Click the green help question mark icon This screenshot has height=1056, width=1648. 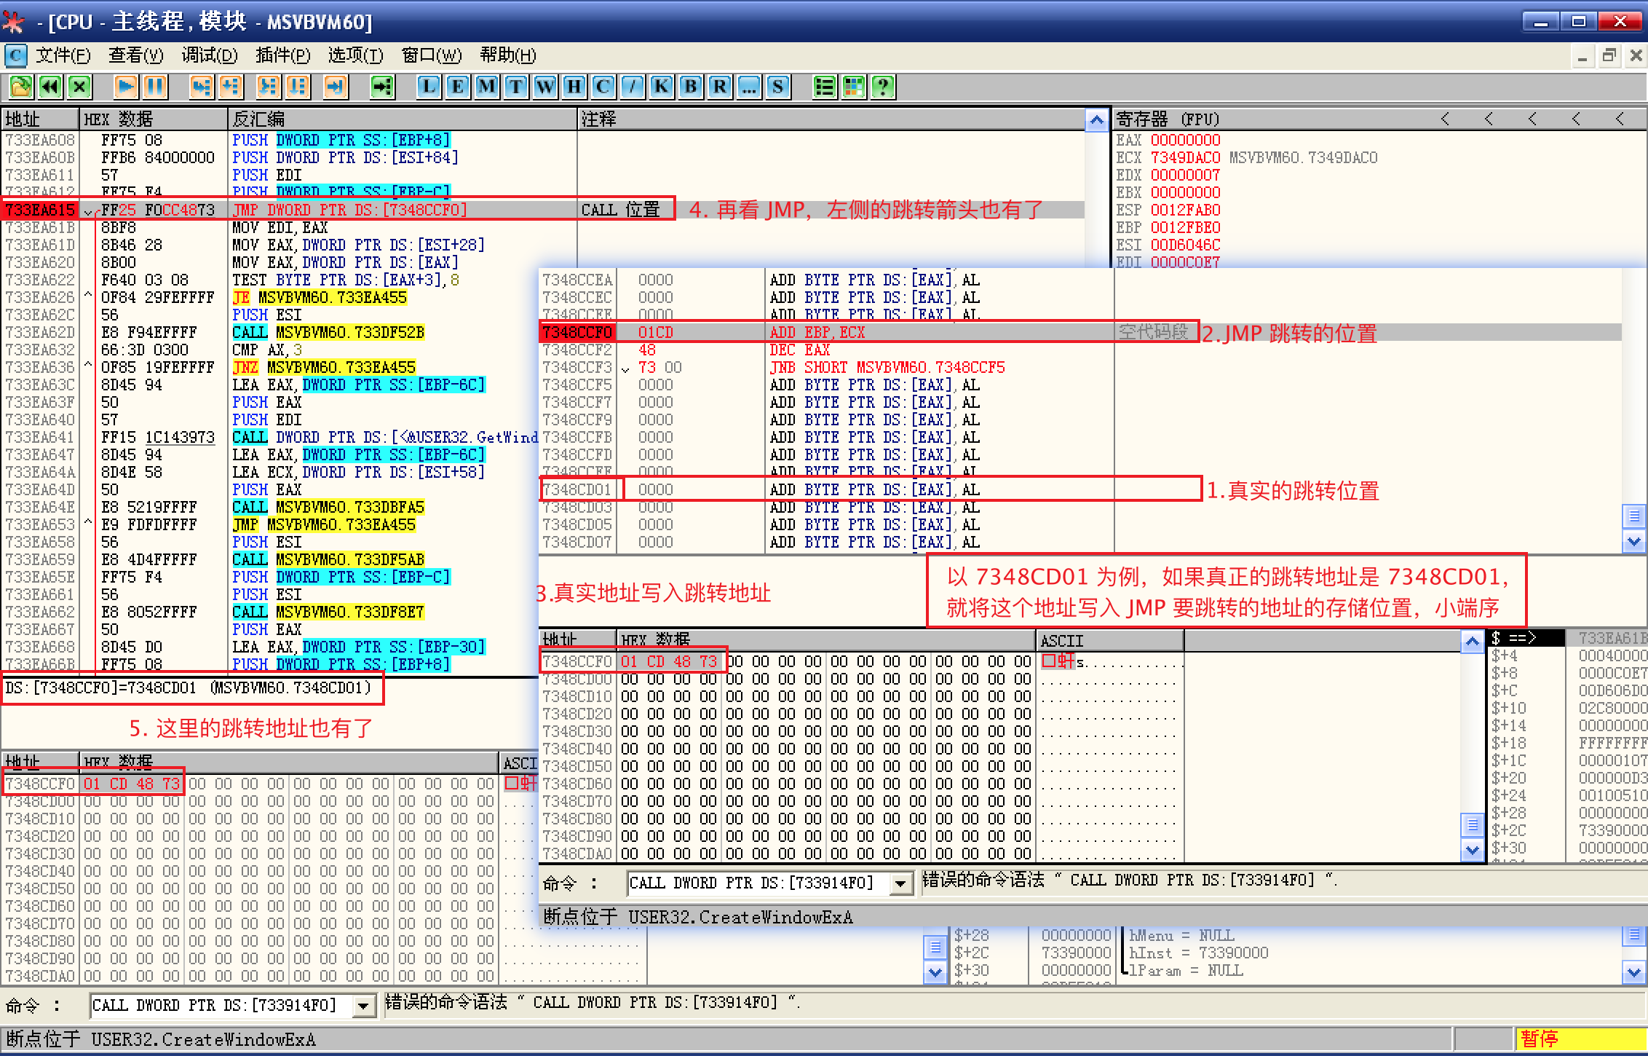click(x=883, y=87)
